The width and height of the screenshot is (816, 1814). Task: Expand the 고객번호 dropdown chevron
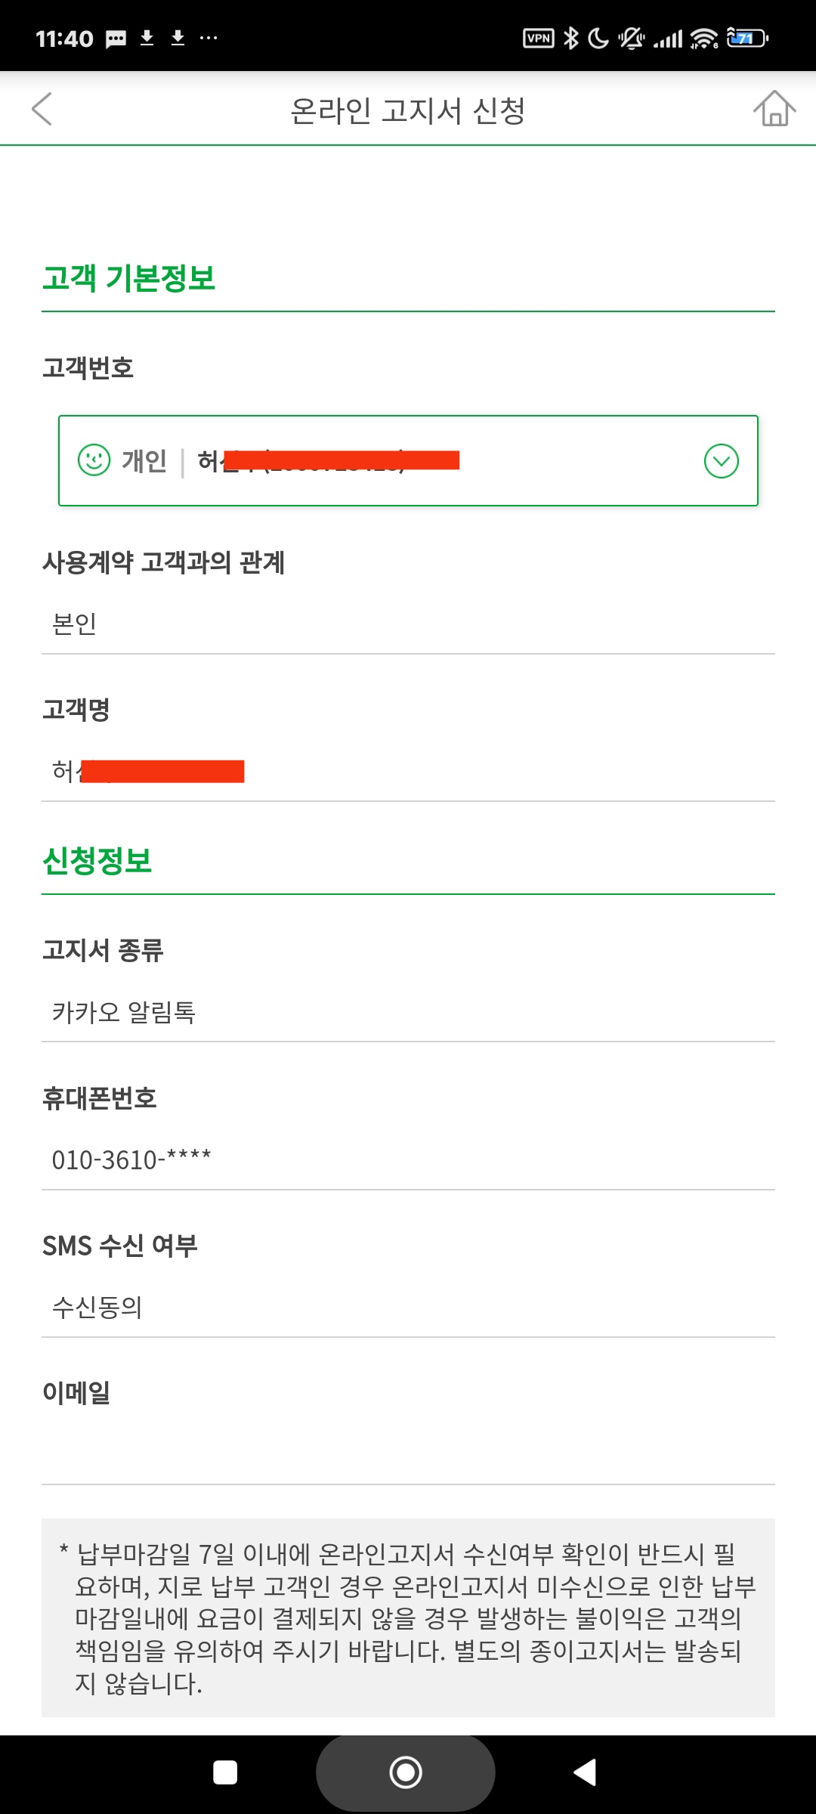tap(721, 461)
